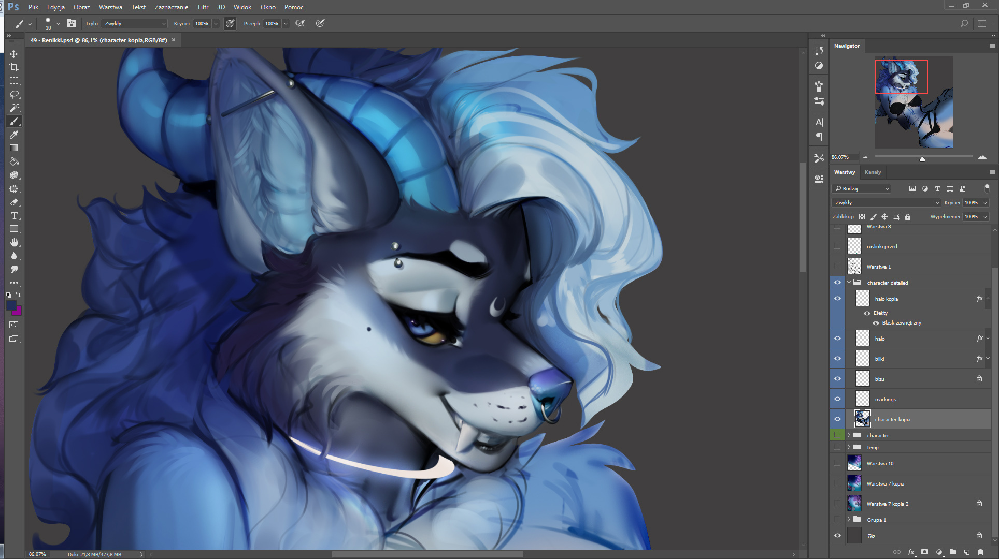Select the Hand tool
999x559 pixels.
tap(14, 242)
